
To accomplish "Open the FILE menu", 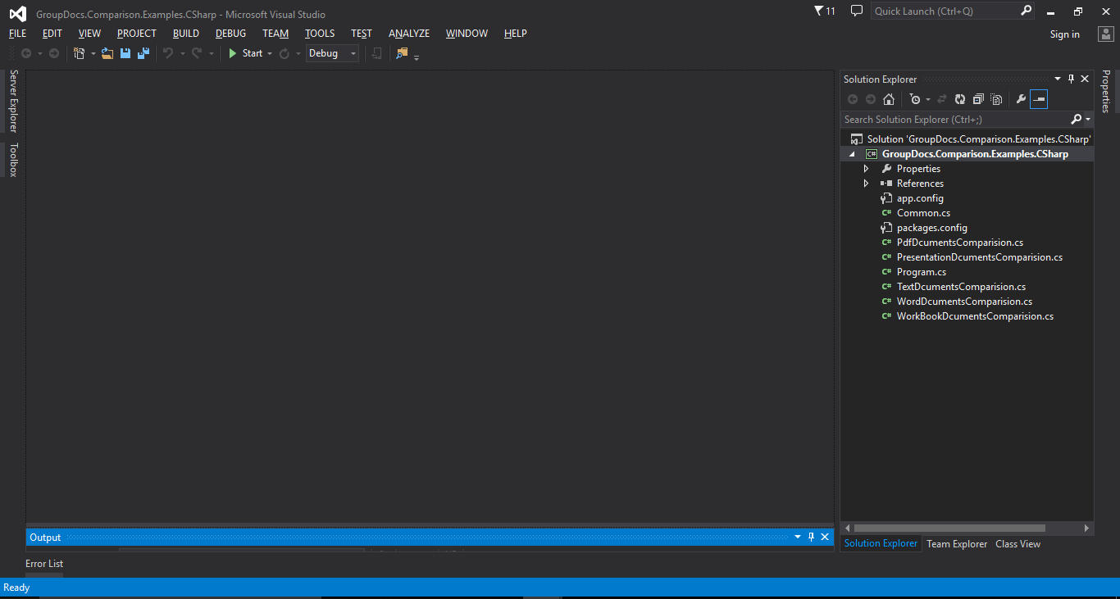I will click(x=17, y=34).
